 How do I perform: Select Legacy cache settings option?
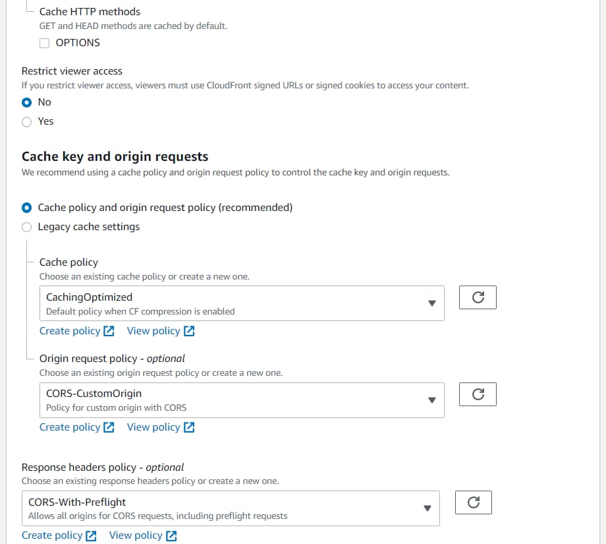click(26, 227)
